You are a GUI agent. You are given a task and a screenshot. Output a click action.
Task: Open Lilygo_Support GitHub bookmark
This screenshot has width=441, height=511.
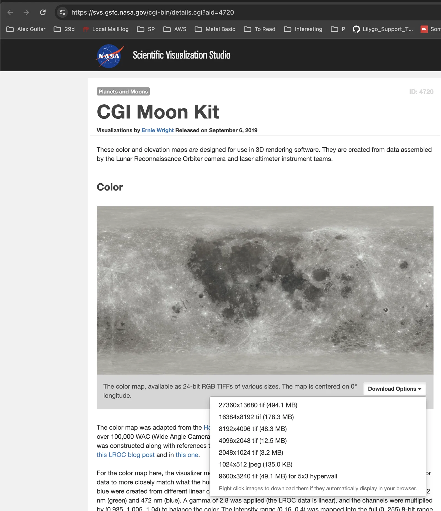(x=383, y=29)
